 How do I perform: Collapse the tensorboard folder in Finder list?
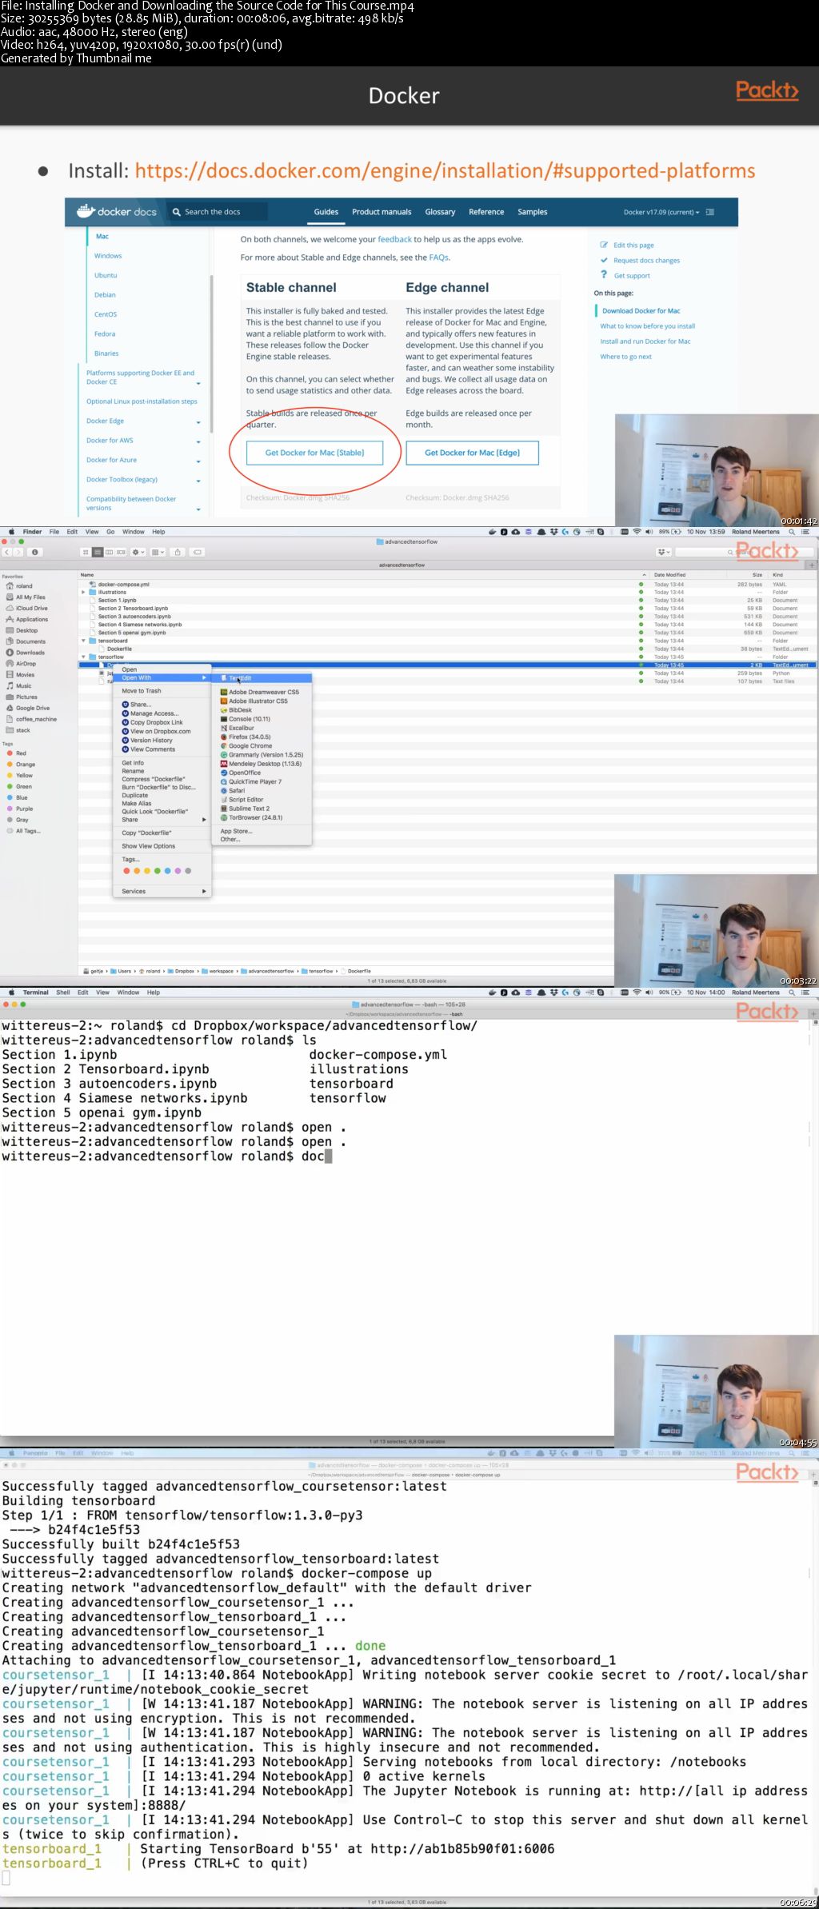83,641
